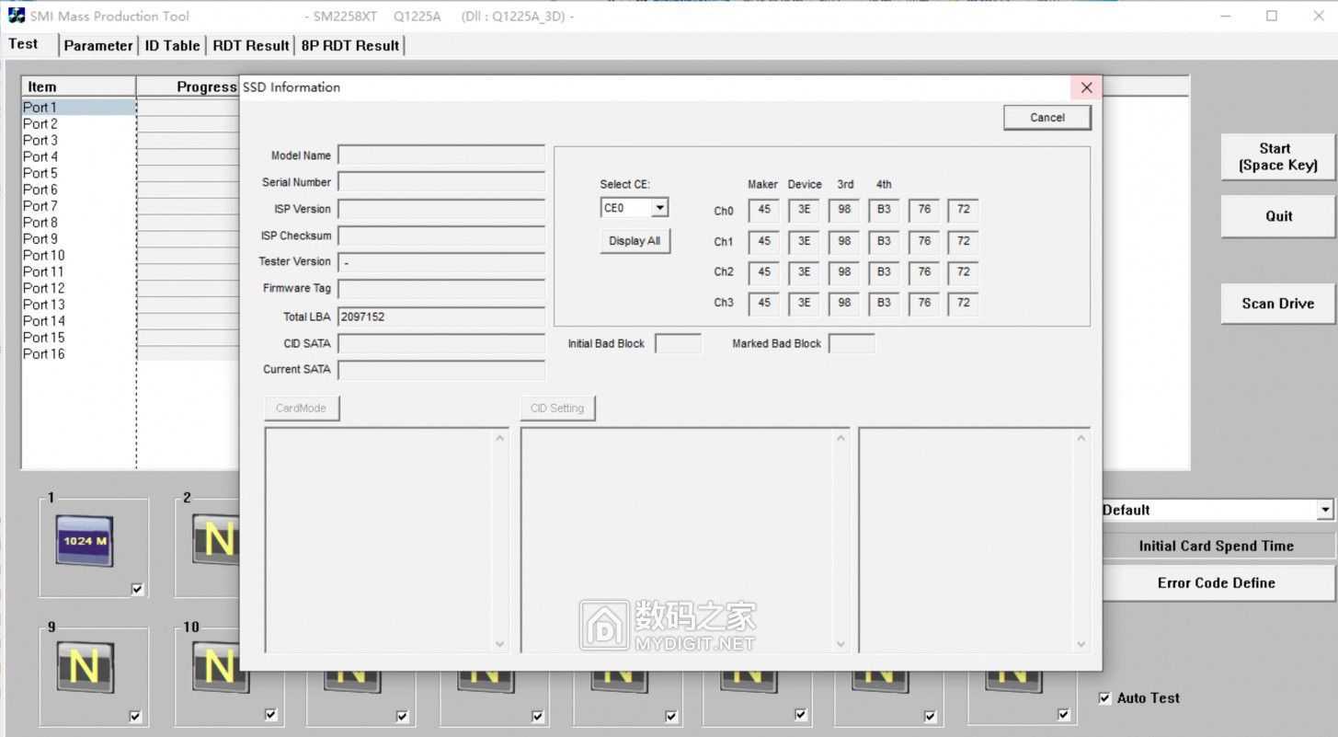This screenshot has width=1338, height=737.
Task: Click down arrow of CardMode text area scrollbar
Action: [500, 644]
